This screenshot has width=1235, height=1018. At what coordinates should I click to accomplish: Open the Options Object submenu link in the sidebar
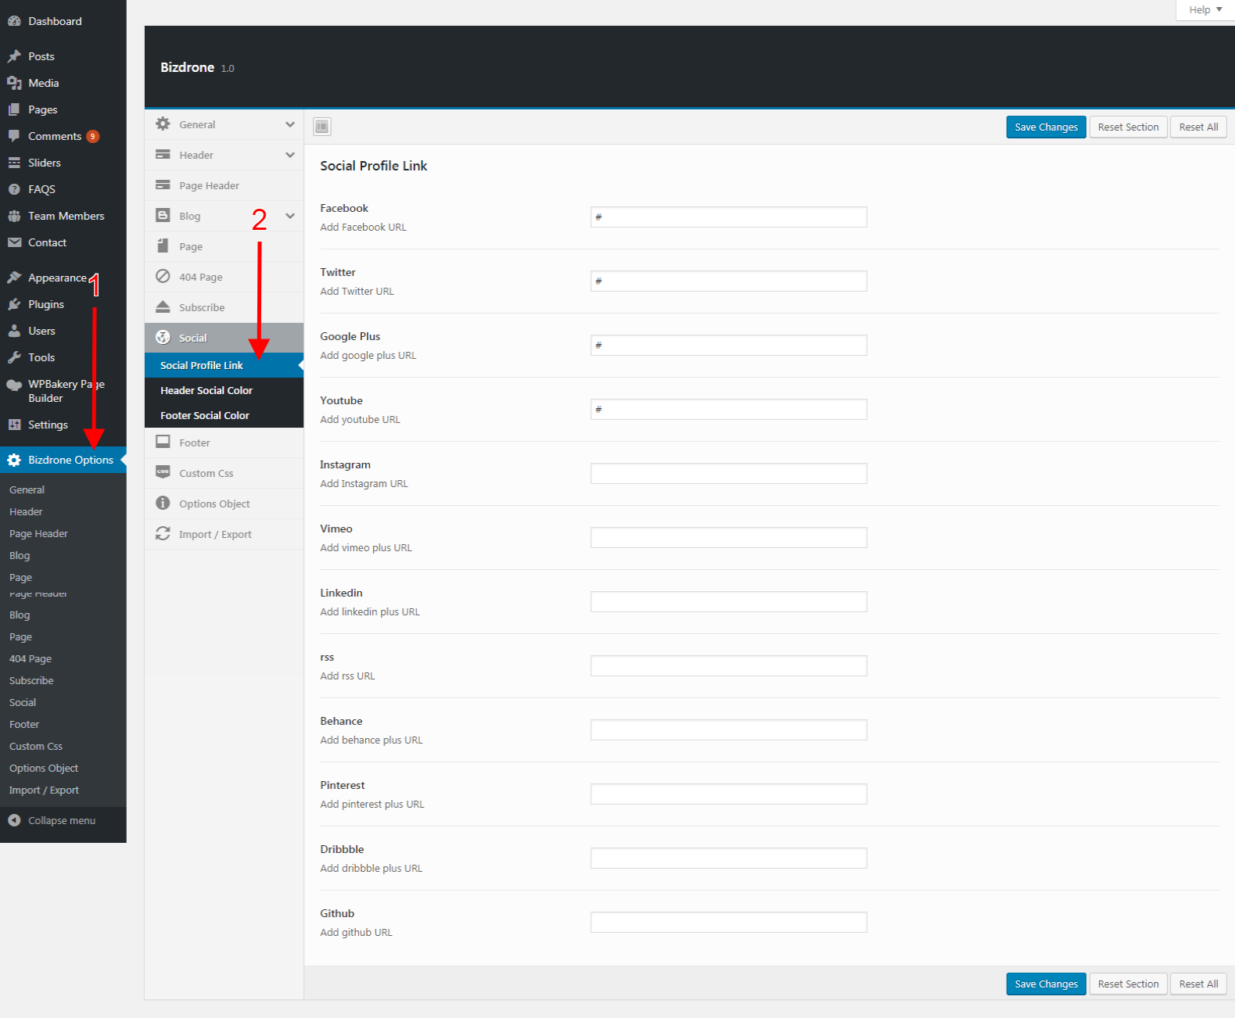click(44, 768)
